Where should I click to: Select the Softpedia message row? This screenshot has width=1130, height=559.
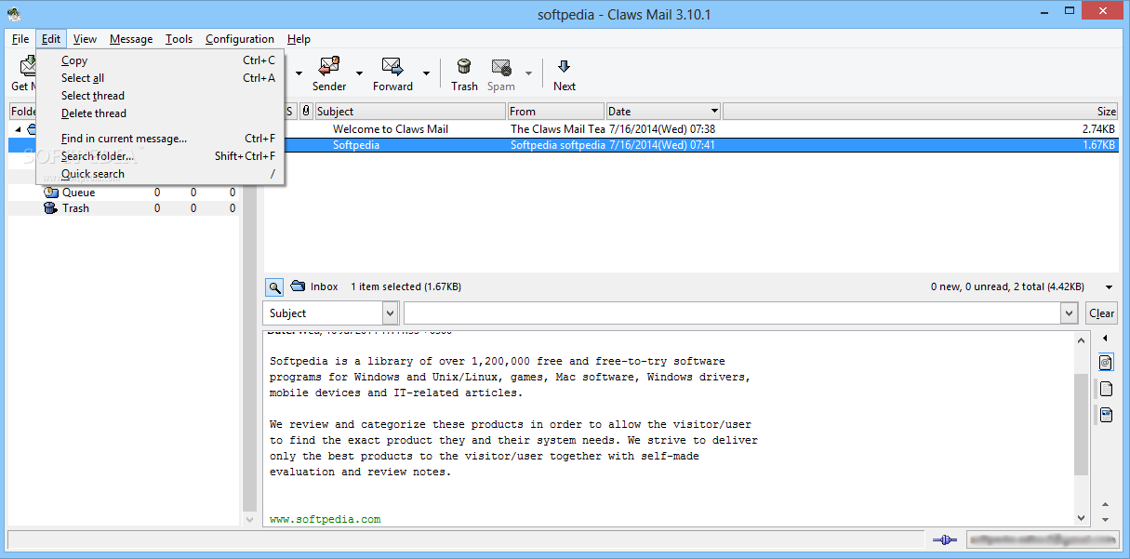[691, 145]
